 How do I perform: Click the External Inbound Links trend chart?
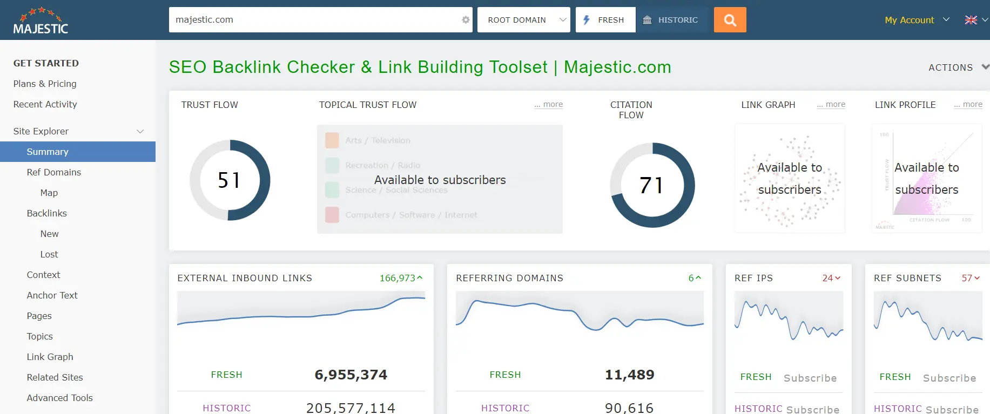pyautogui.click(x=301, y=313)
